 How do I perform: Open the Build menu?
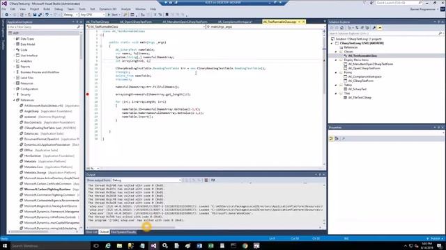click(47, 9)
